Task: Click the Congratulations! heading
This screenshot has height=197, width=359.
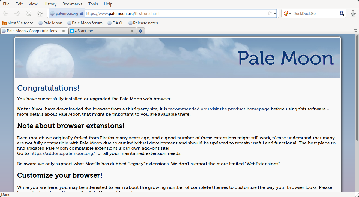Action: pos(49,88)
